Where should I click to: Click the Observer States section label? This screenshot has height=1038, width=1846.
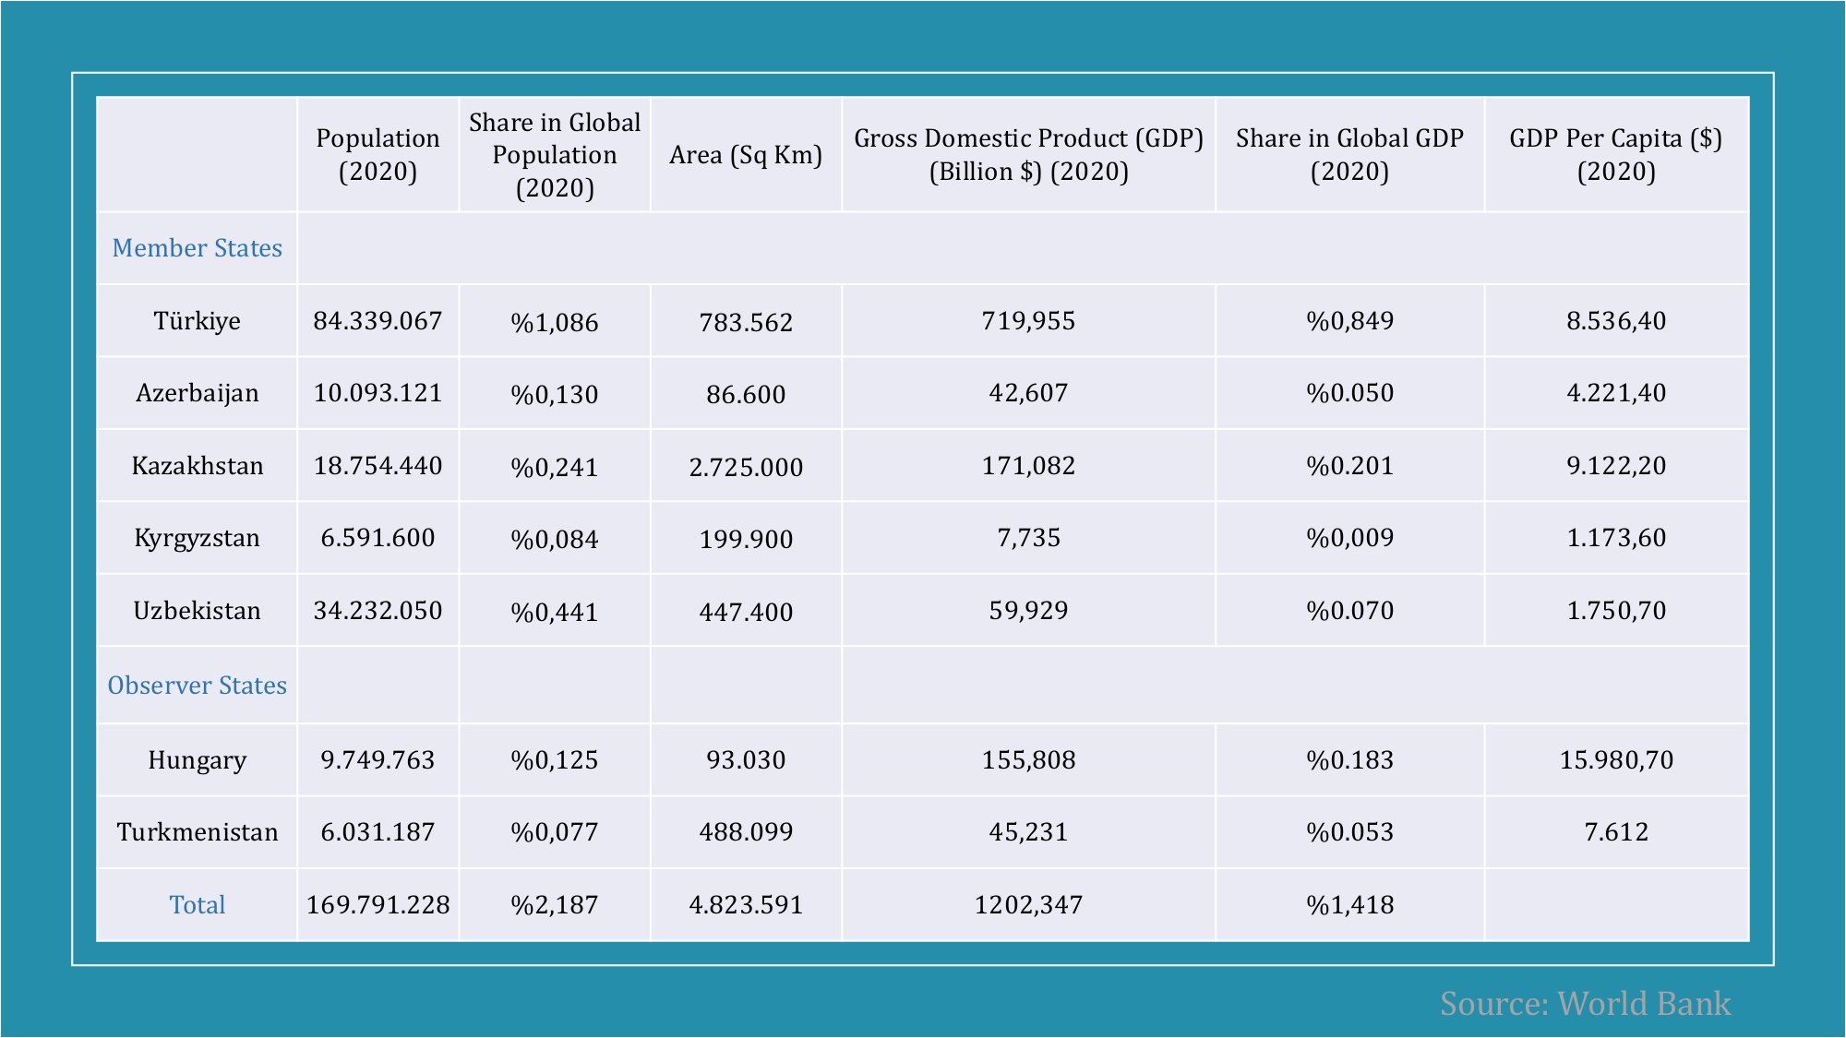tap(197, 686)
